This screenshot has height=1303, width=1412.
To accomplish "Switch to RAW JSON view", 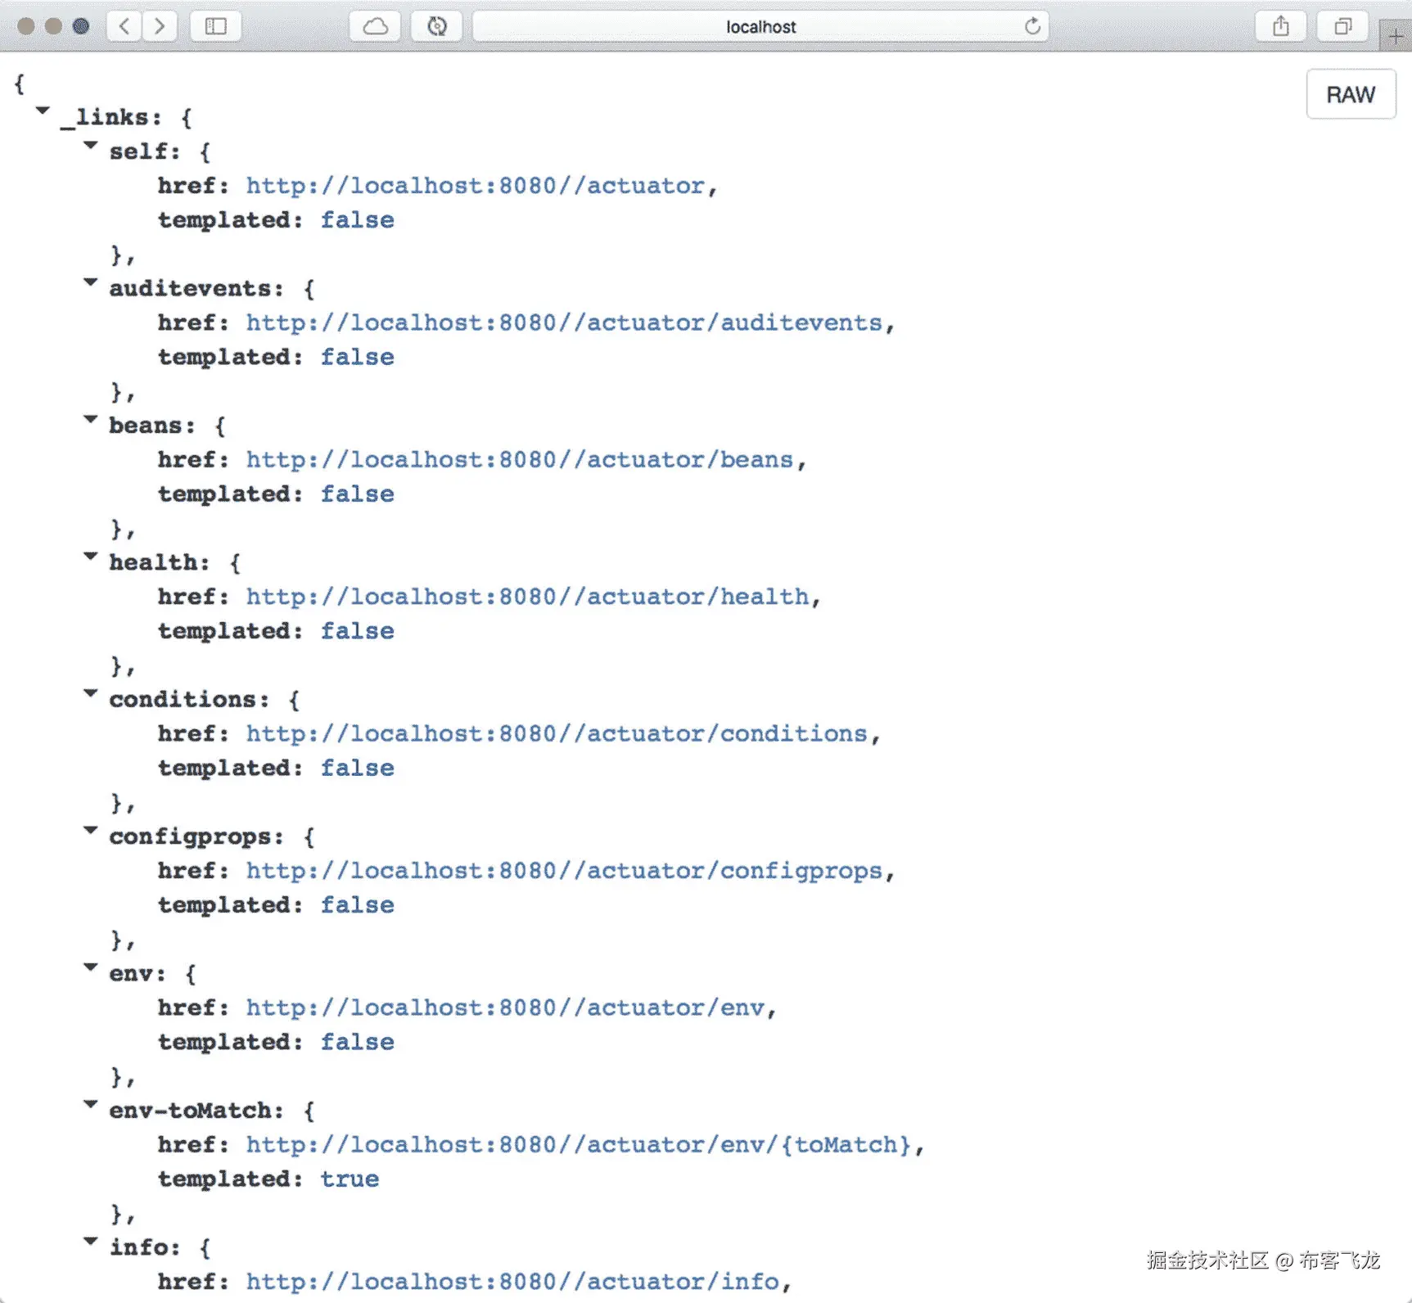I will pos(1350,94).
